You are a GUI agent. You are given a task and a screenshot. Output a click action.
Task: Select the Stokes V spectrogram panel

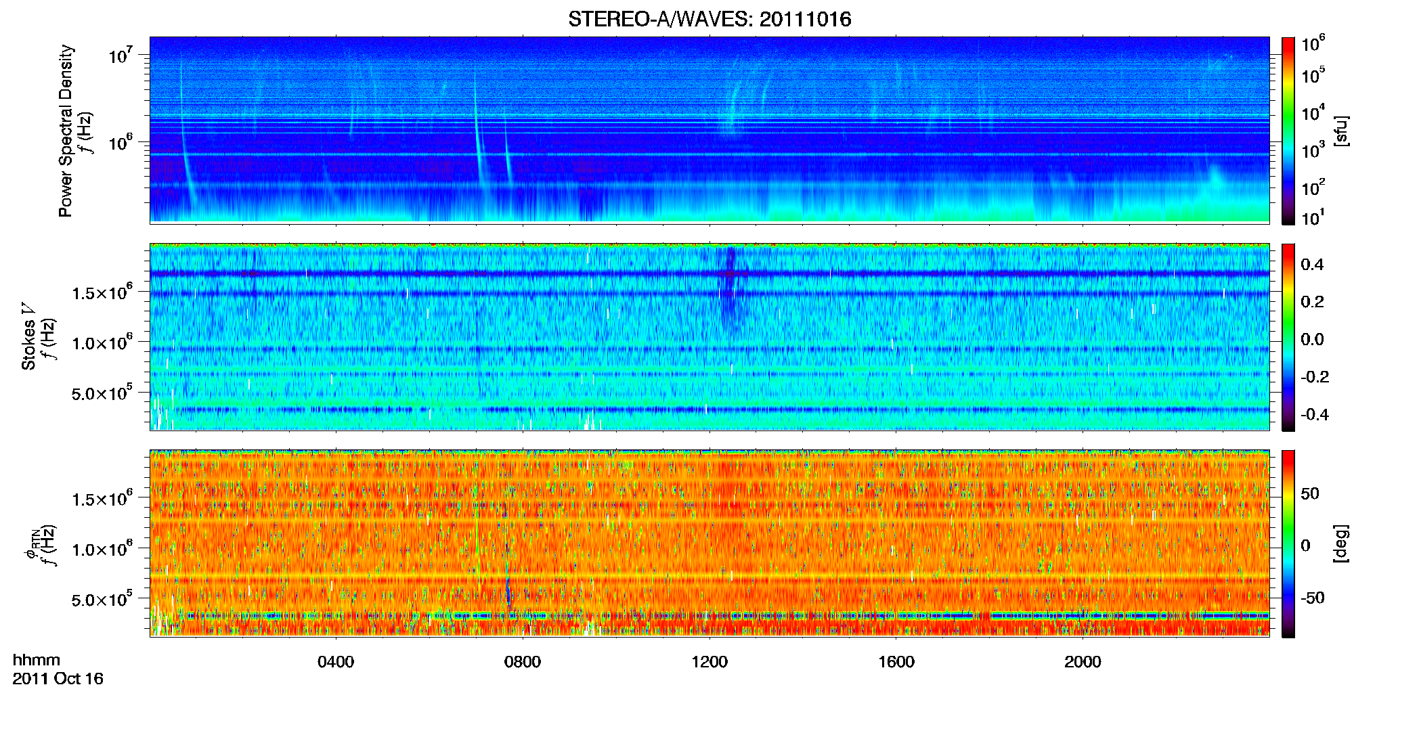(709, 337)
